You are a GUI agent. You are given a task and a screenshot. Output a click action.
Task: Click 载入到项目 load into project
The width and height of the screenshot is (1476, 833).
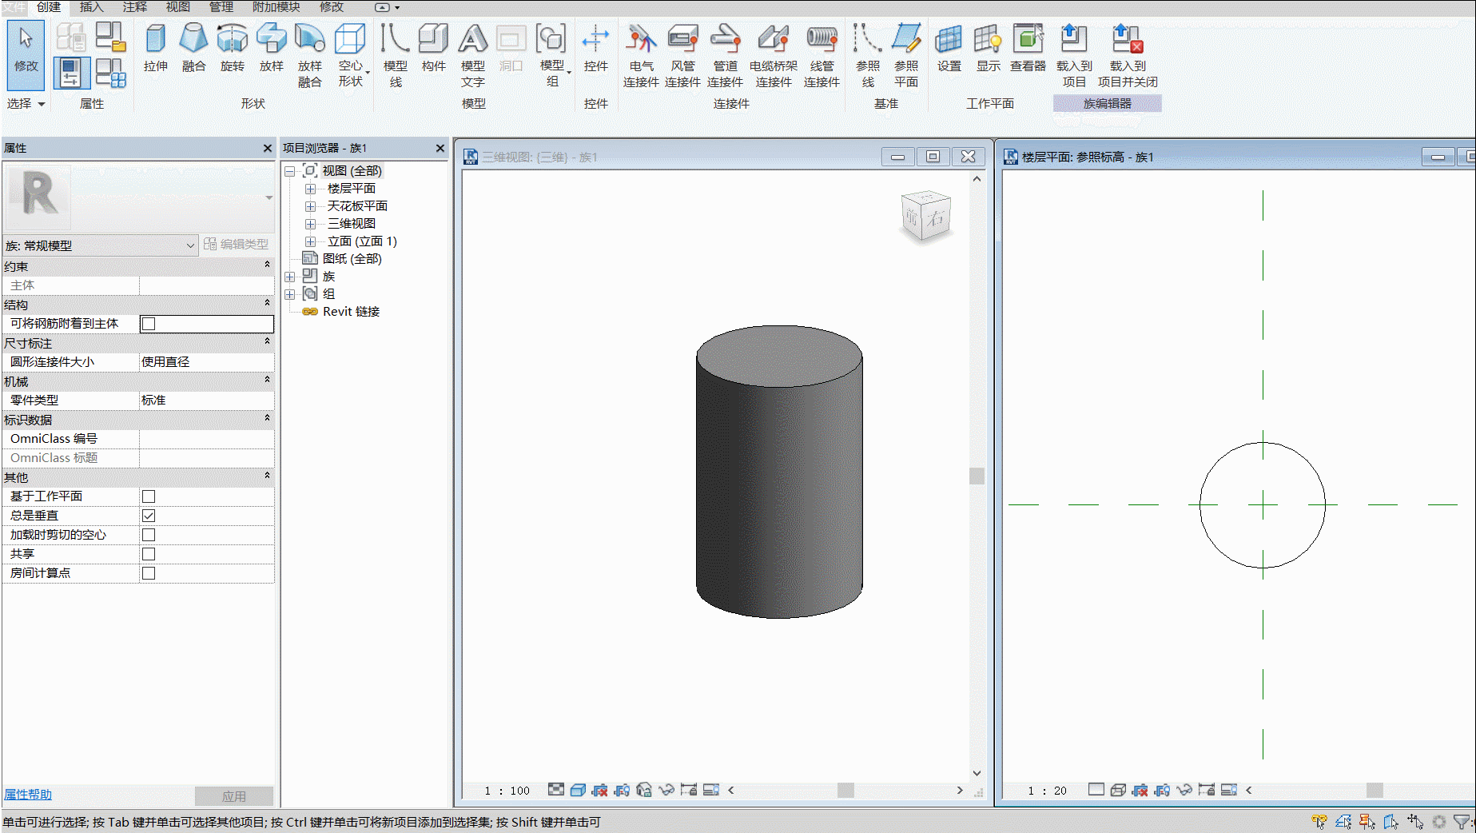pyautogui.click(x=1074, y=54)
